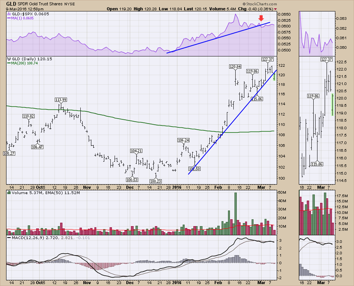Click the volume bars icon next to Volume 5.37M
This screenshot has width=354, height=286.
[9, 193]
